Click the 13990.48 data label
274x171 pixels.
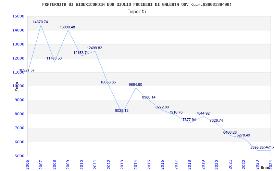pyautogui.click(x=67, y=27)
